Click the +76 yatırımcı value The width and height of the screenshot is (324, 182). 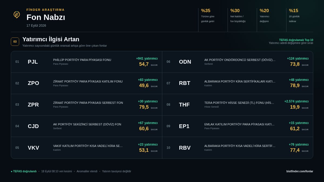(299, 145)
